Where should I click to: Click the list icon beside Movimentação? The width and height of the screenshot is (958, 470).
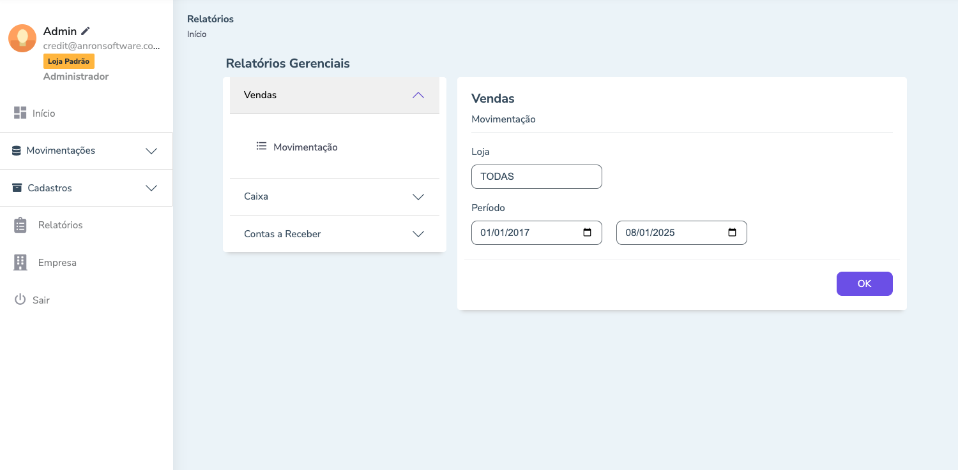point(261,146)
